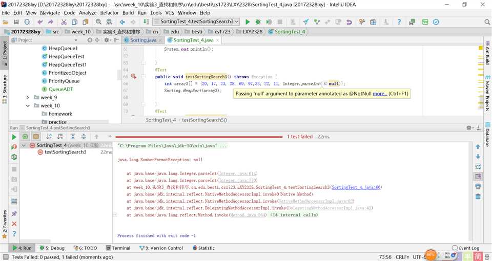Toggle Sort by Duration in the test runner

[x=60, y=136]
